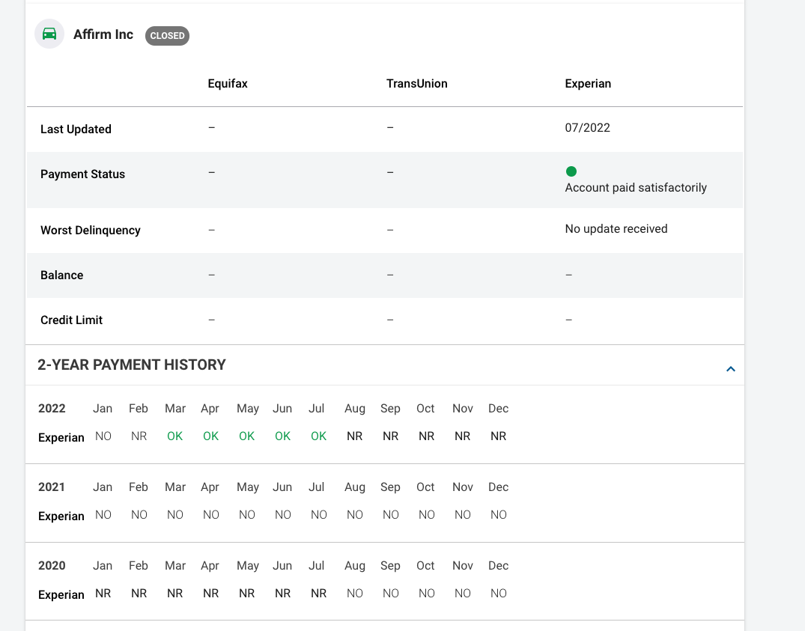Click the NR status for February 2022
The width and height of the screenshot is (805, 631).
click(139, 436)
